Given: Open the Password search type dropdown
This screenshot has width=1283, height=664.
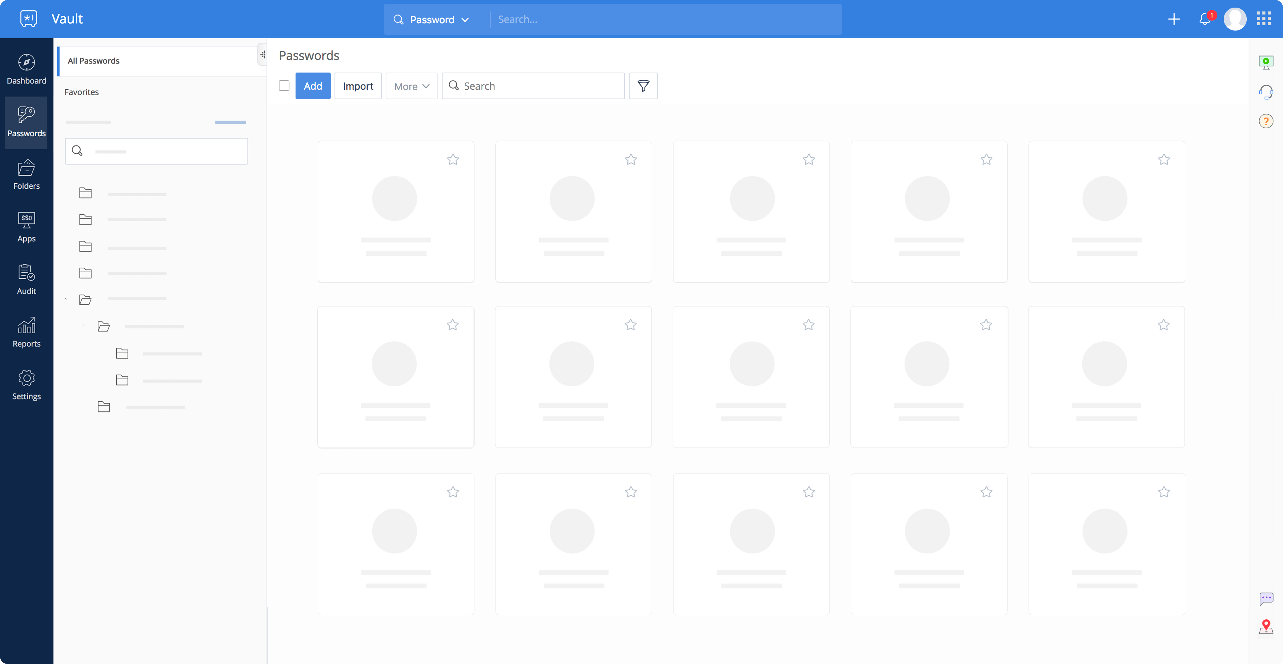Looking at the screenshot, I should pos(431,19).
